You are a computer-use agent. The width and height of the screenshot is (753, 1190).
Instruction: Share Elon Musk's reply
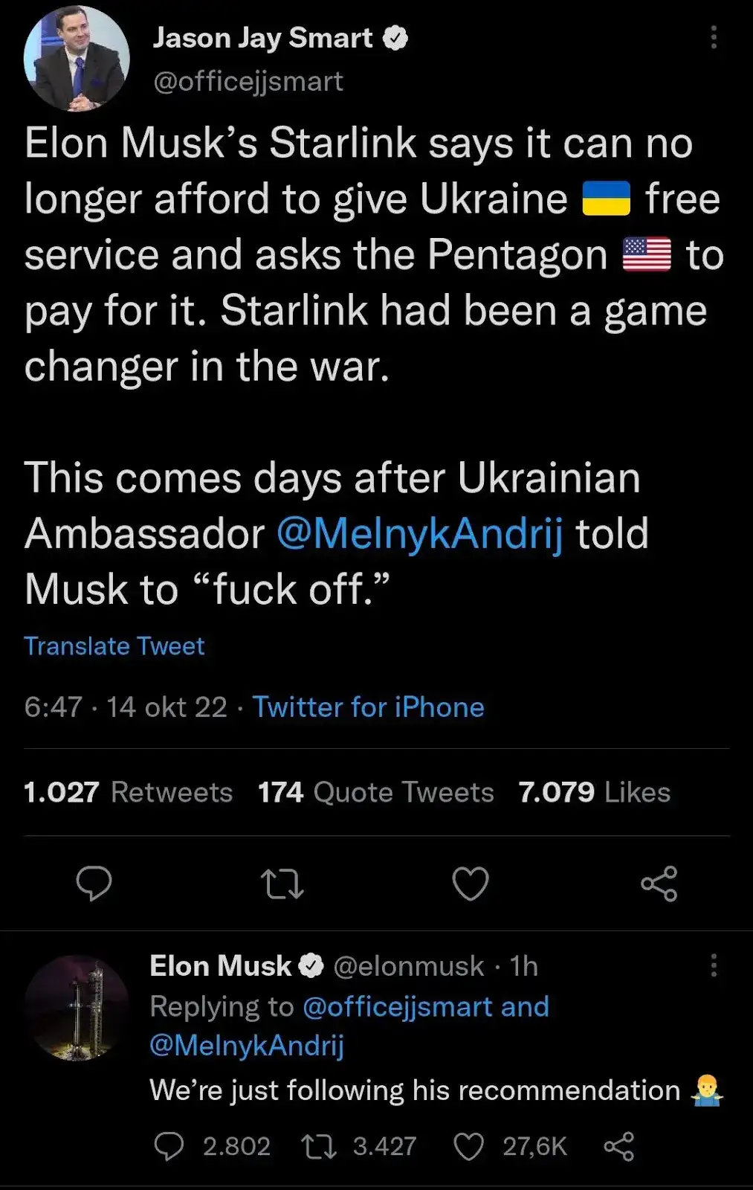pyautogui.click(x=618, y=1147)
